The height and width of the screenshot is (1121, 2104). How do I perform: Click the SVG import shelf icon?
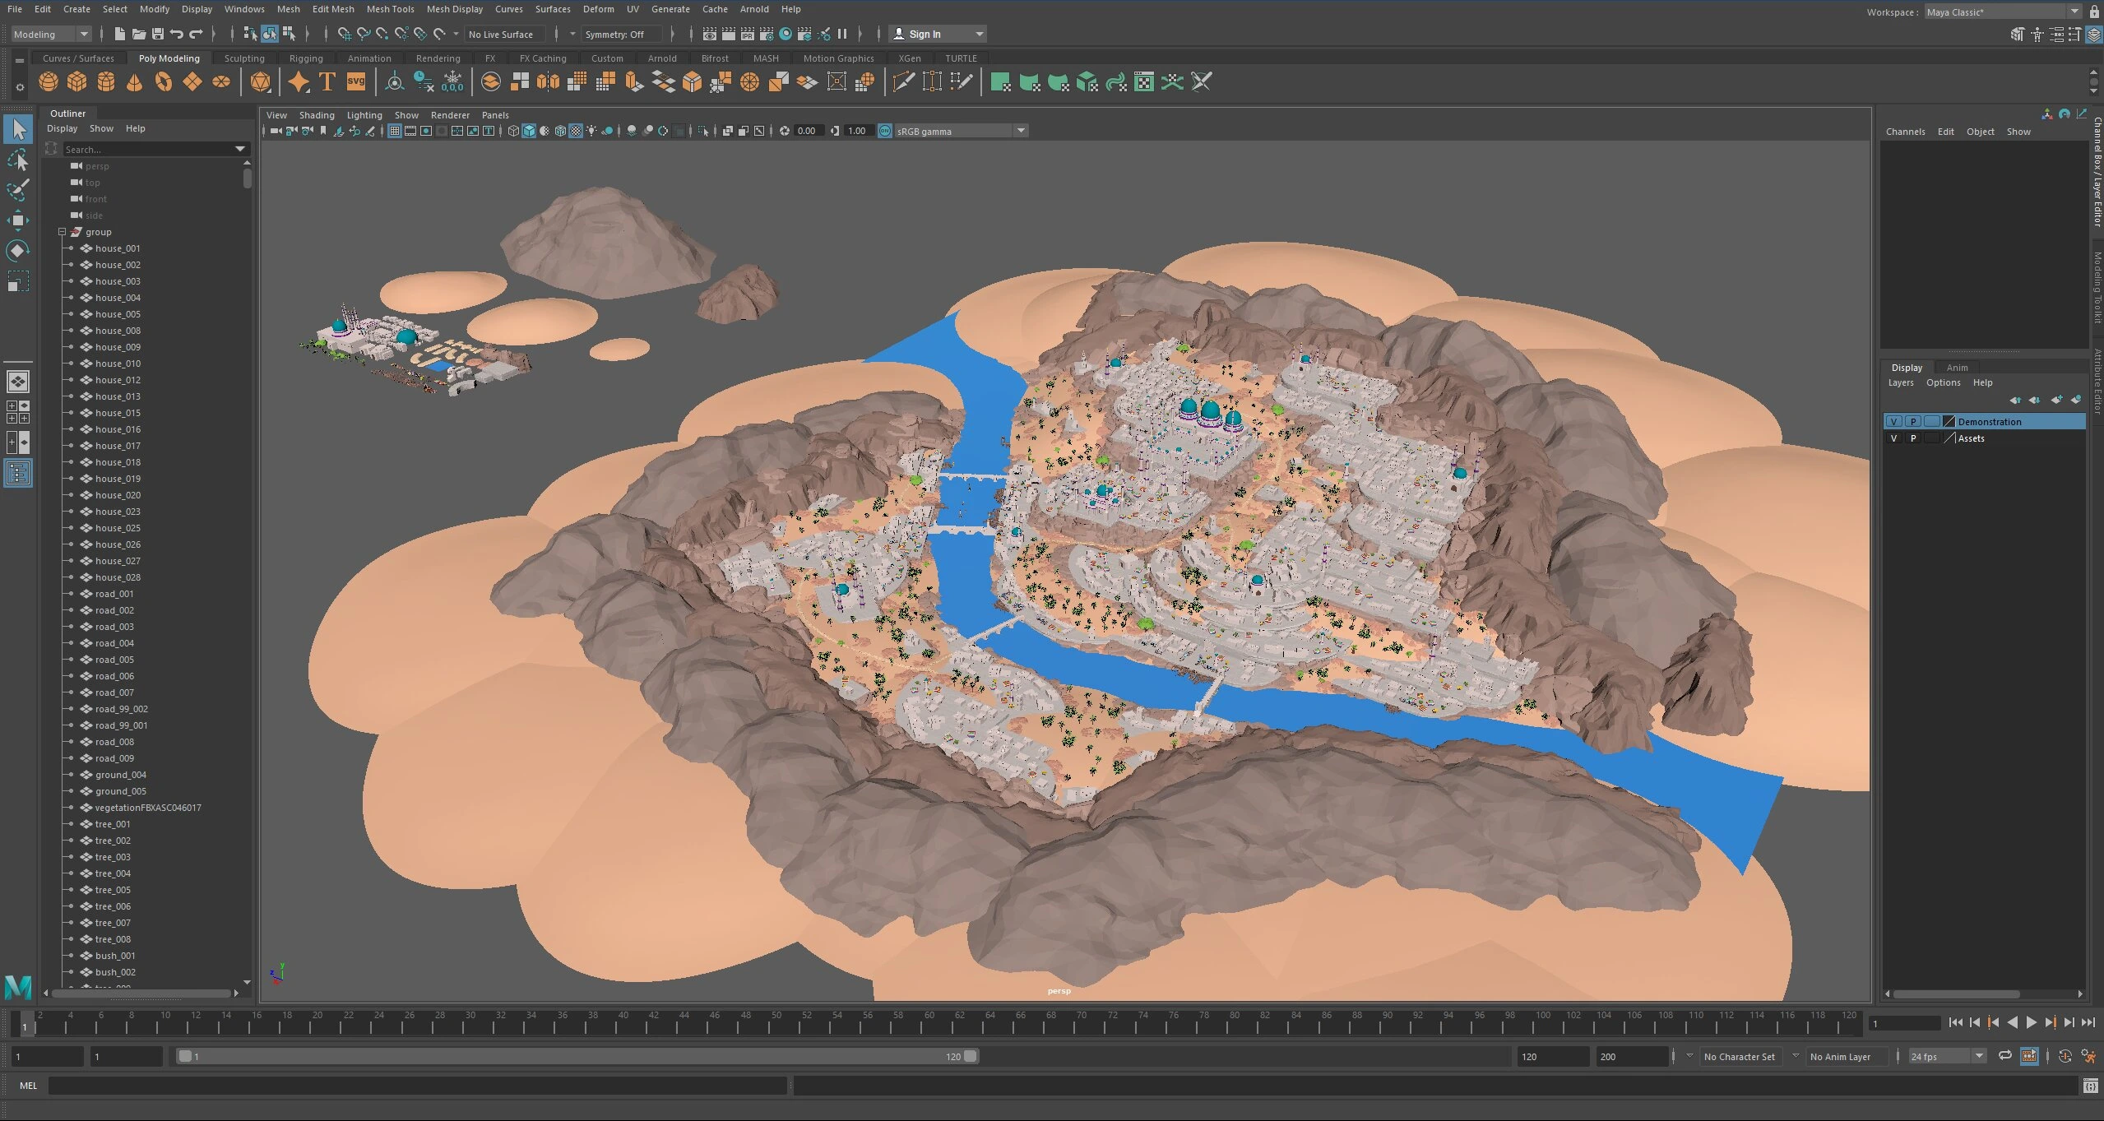pyautogui.click(x=355, y=81)
